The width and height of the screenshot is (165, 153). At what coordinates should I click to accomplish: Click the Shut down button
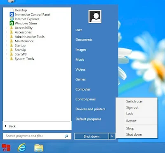coord(92,136)
